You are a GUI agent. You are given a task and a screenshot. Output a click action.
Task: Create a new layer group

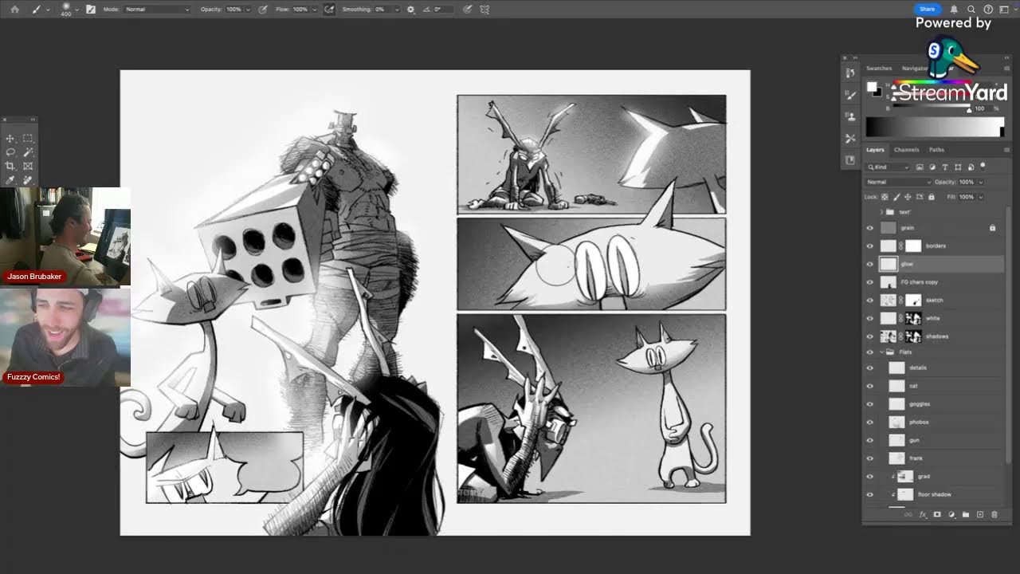click(966, 515)
